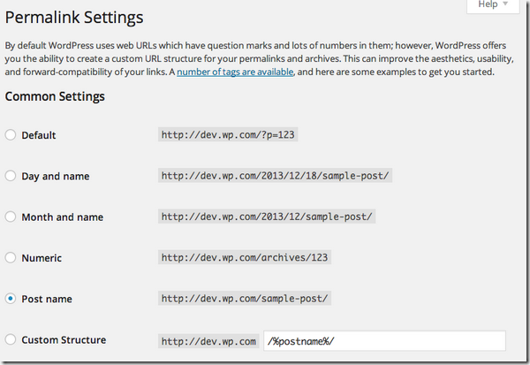Screen dimensions: 530x365
Task: Click the http://dev.wp.com prefix beside Custom Structure
Action: tap(208, 340)
